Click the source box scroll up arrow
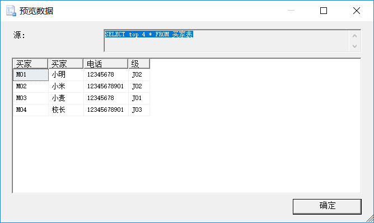This screenshot has width=374, height=223. 354,36
